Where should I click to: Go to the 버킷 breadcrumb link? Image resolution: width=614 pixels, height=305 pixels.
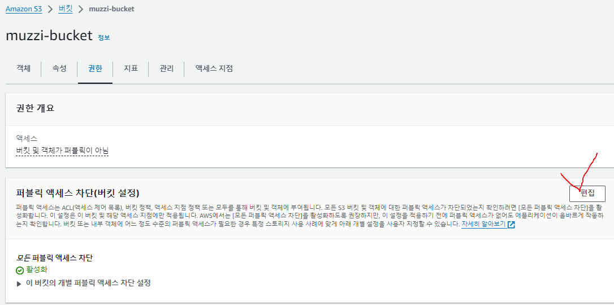[66, 8]
